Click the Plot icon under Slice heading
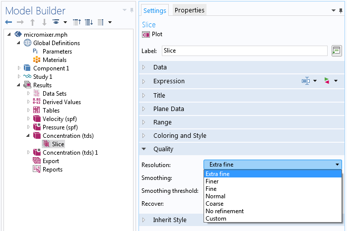Image resolution: width=347 pixels, height=231 pixels. pos(146,35)
